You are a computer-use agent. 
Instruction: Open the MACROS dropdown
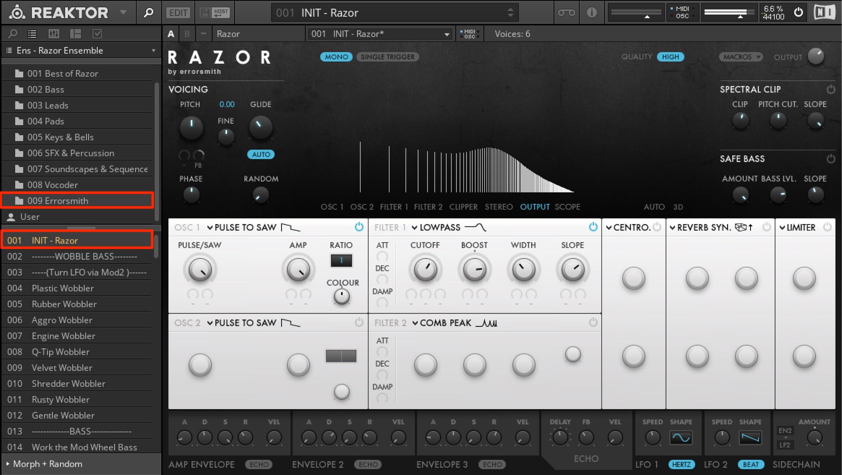click(x=740, y=57)
